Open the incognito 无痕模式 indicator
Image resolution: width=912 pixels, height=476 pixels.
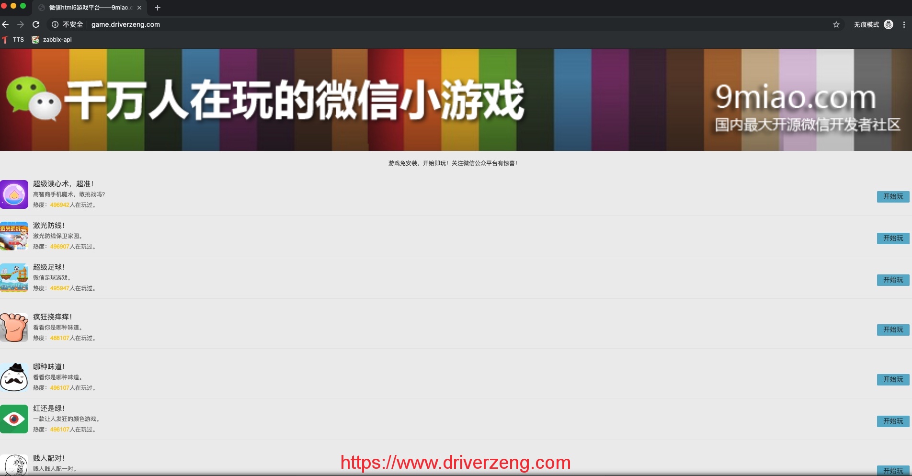[873, 24]
